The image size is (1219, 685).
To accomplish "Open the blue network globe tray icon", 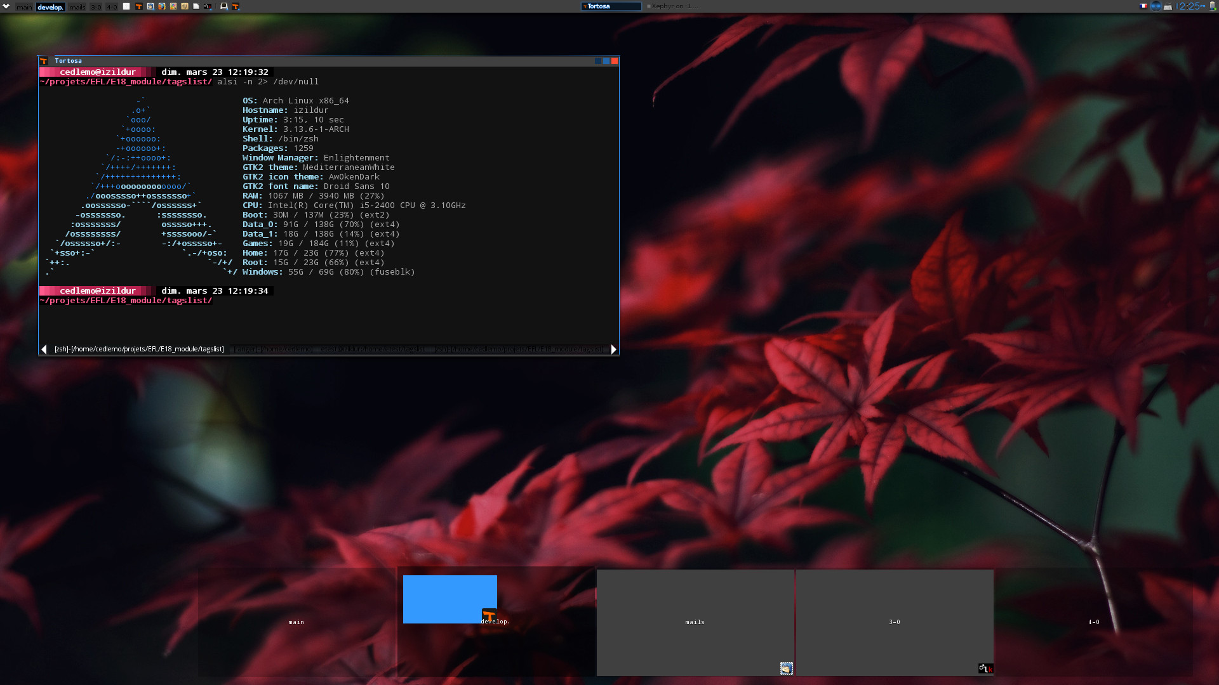I will tap(1156, 6).
